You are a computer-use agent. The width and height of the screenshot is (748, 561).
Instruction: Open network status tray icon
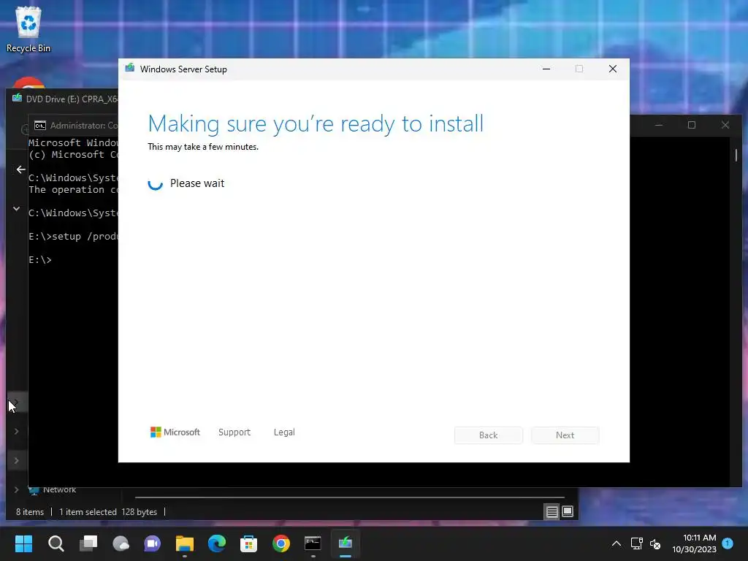636,543
